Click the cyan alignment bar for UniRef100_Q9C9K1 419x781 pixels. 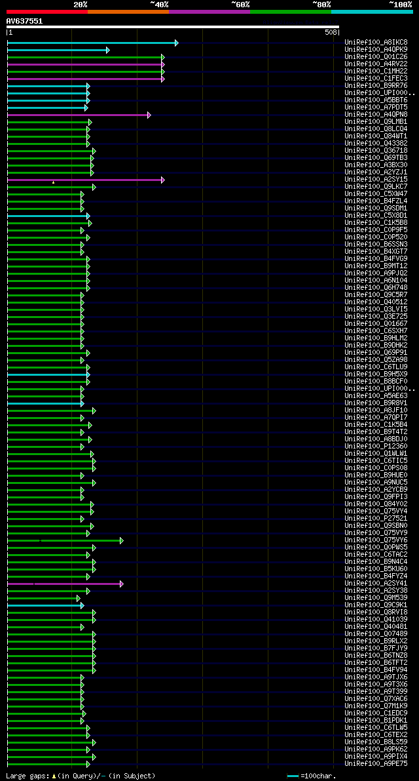[x=46, y=606]
